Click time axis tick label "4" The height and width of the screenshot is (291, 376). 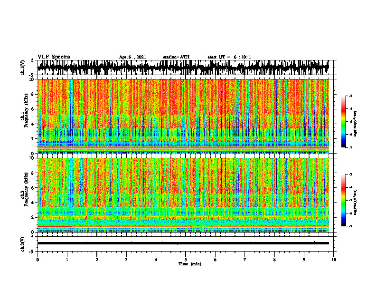click(x=156, y=260)
